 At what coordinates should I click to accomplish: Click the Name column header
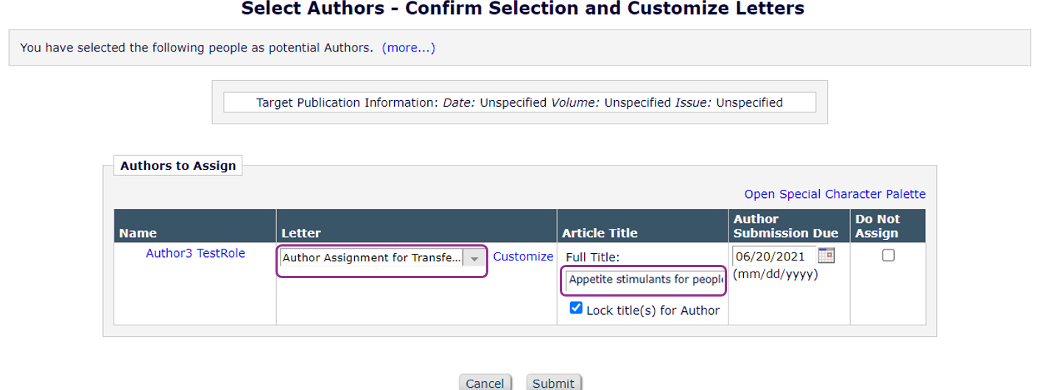pyautogui.click(x=138, y=233)
